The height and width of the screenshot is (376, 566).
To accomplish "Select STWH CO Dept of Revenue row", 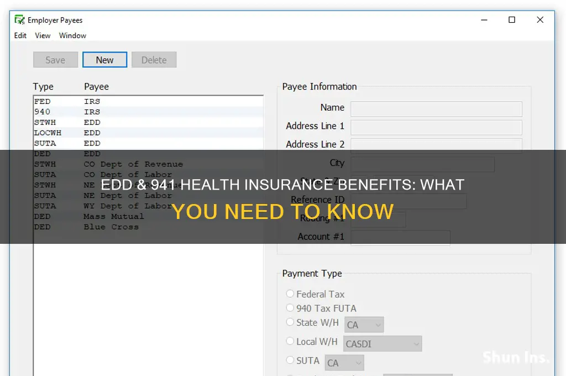I will [148, 164].
